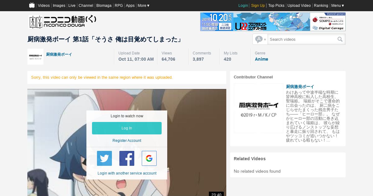Click Login with another service account
The image size is (373, 196).
pos(127,173)
